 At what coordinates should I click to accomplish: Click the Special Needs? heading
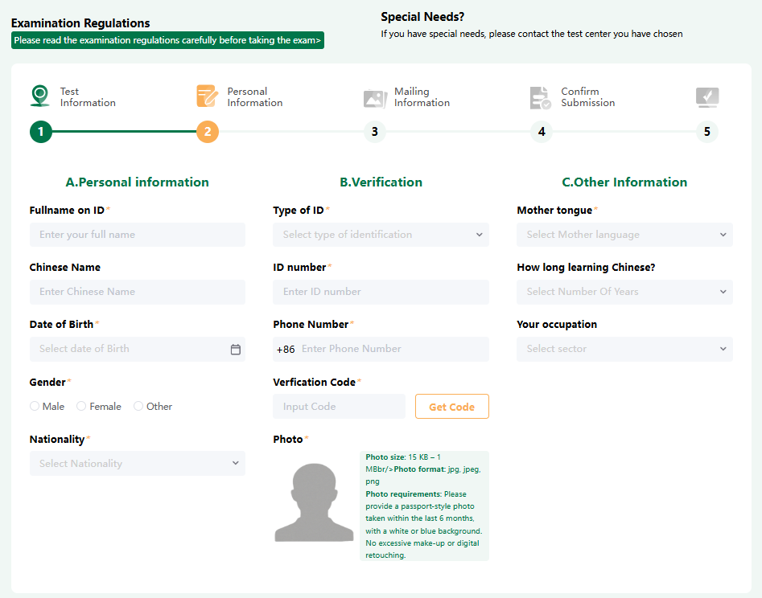click(422, 17)
